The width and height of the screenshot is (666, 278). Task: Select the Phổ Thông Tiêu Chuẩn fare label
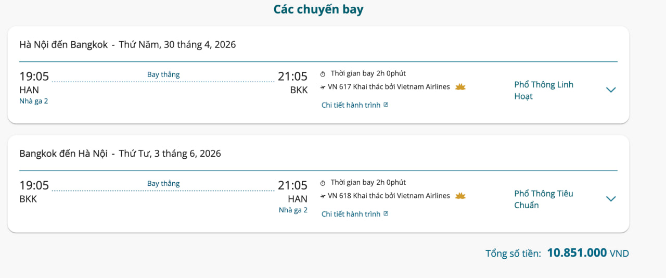(544, 199)
